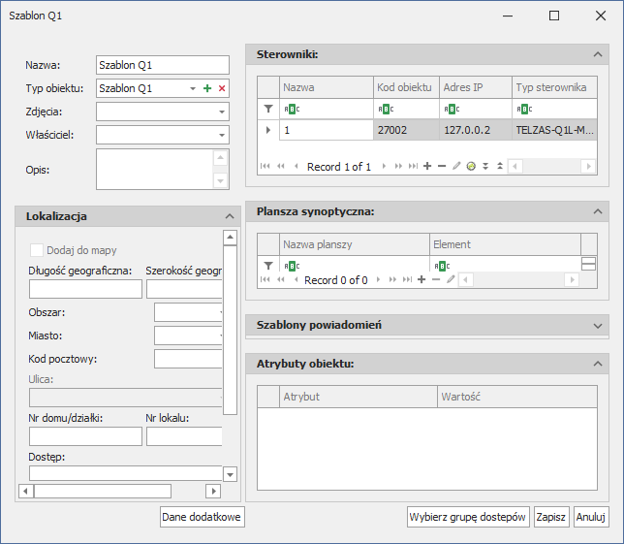Expand the Szablony powiadomień panel
The width and height of the screenshot is (624, 544).
coord(598,326)
